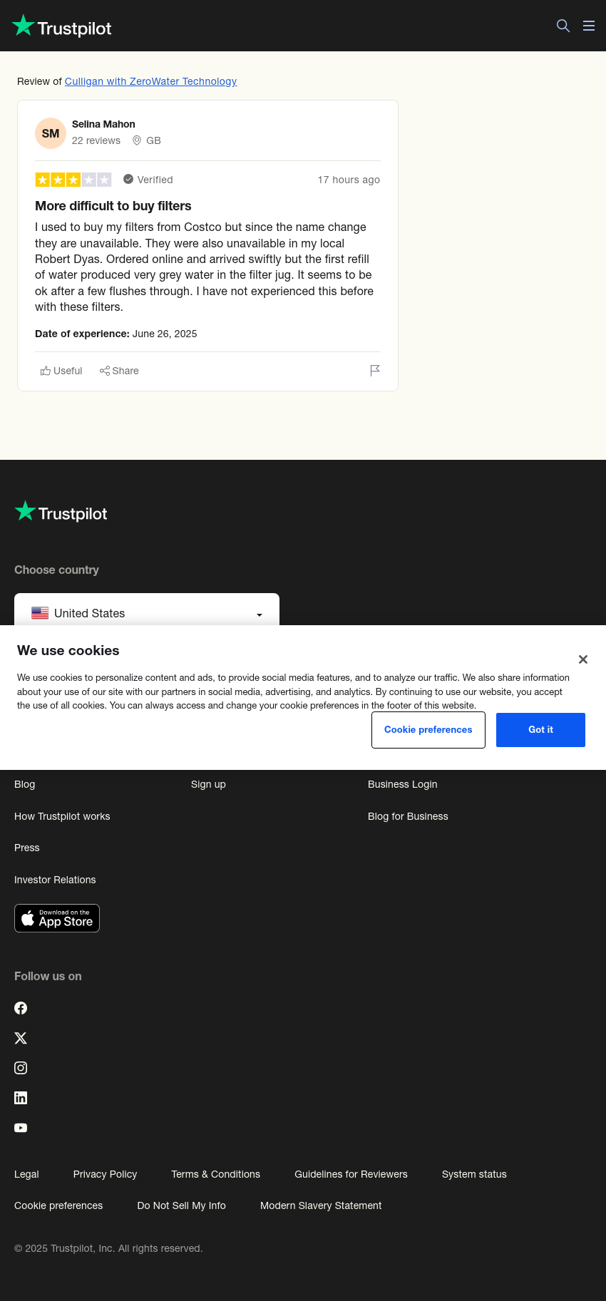Open Guidelines for Reviewers link
The height and width of the screenshot is (1301, 606).
point(351,1174)
